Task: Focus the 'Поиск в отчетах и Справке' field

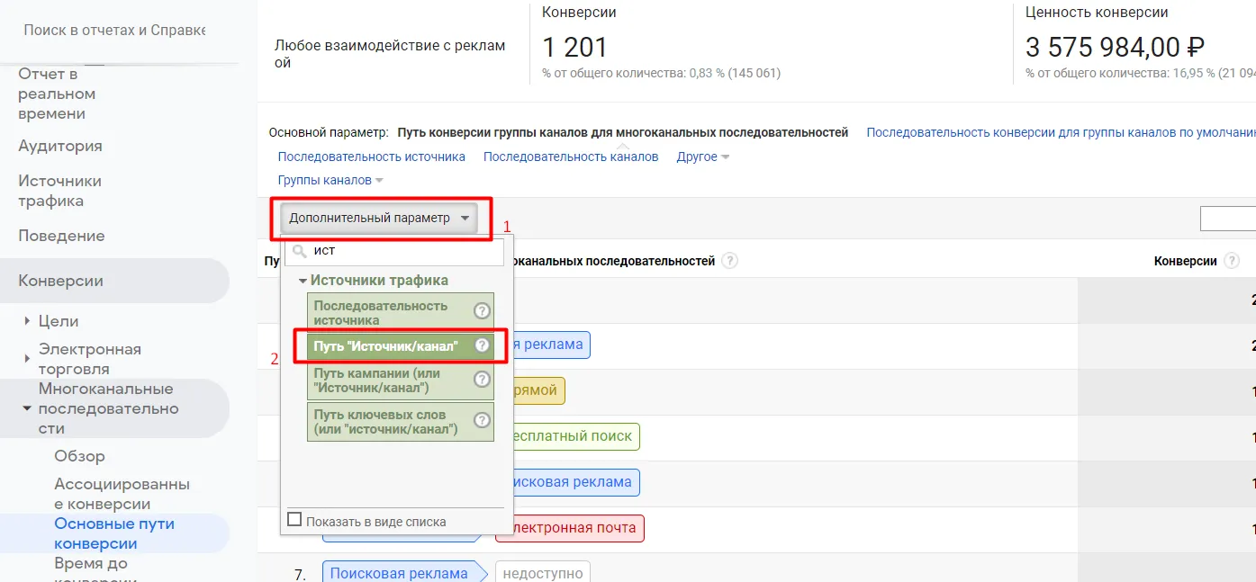Action: pos(114,30)
